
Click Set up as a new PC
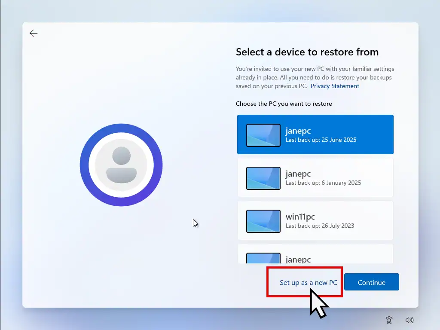coord(308,282)
